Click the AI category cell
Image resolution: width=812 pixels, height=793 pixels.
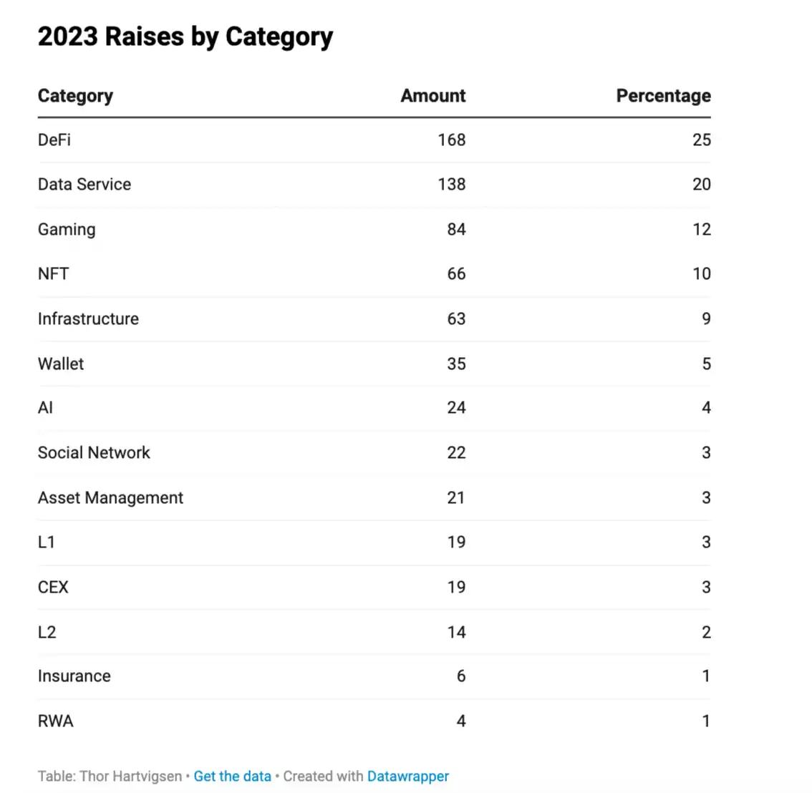click(45, 408)
